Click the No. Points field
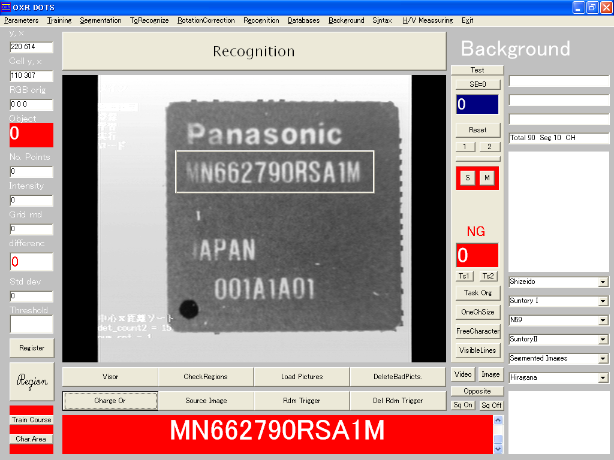The height and width of the screenshot is (460, 614). (x=31, y=171)
